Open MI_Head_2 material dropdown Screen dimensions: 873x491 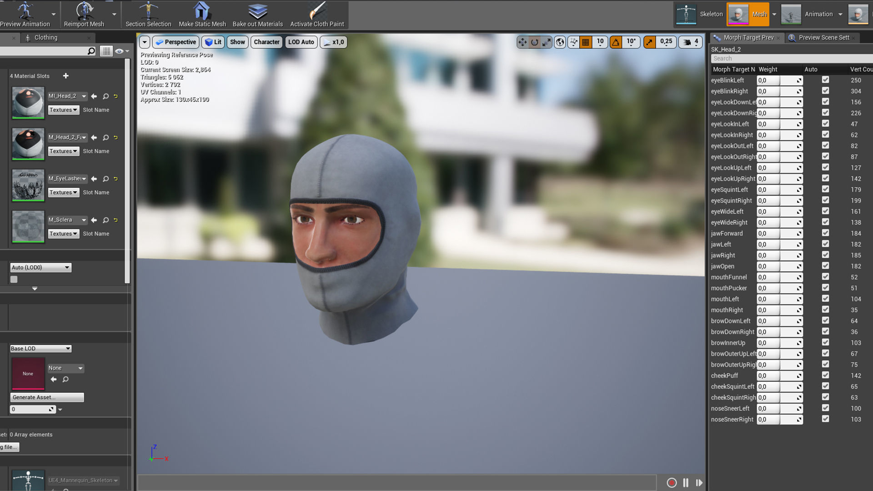coord(67,96)
